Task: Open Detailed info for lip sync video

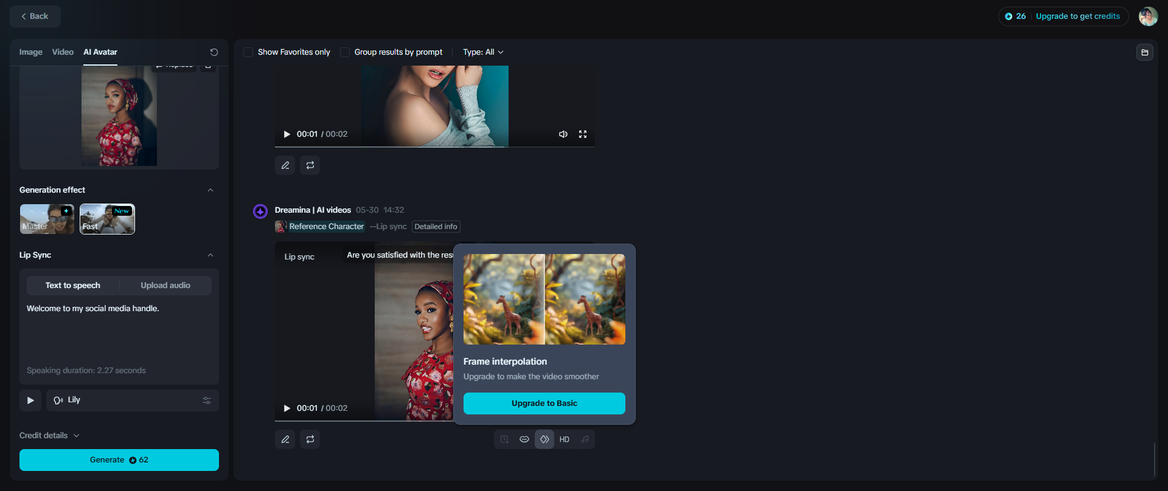Action: tap(436, 227)
